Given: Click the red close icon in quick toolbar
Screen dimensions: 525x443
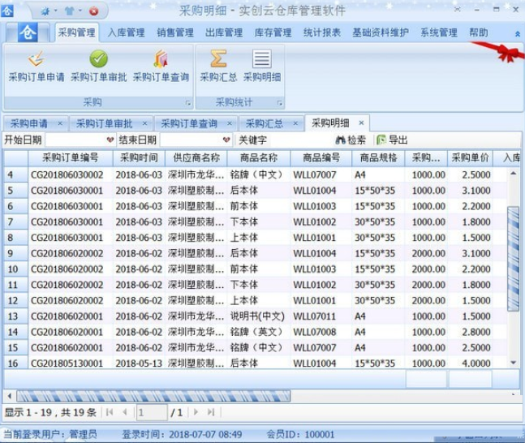Looking at the screenshot, I should tap(94, 11).
